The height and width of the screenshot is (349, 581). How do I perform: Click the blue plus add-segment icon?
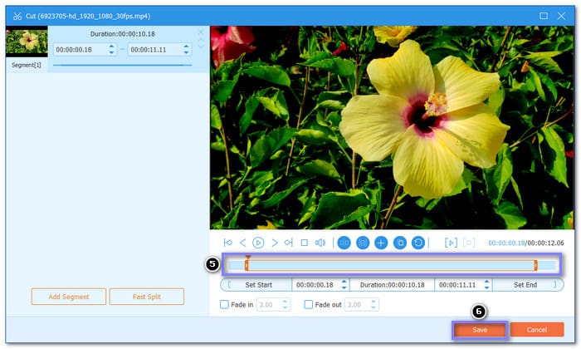click(381, 243)
